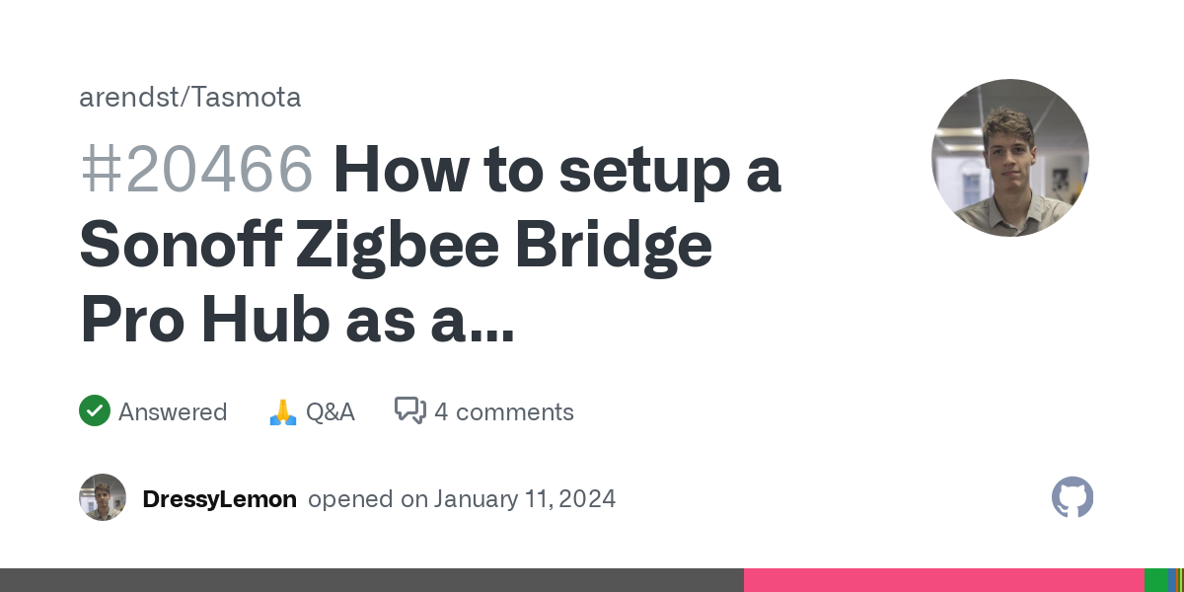This screenshot has height=592, width=1184.
Task: Select the blue language bar segment
Action: (x=1172, y=580)
